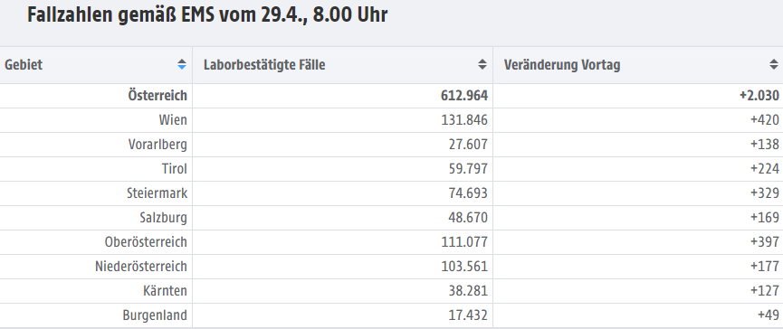Sort Veränderung Vortag with arrow icon
This screenshot has height=329, width=783.
[x=774, y=64]
